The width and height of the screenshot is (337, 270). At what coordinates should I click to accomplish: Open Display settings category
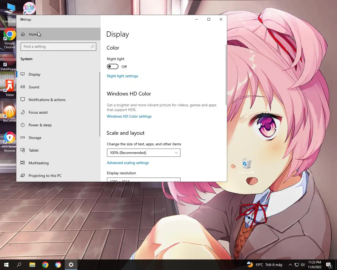click(58, 74)
